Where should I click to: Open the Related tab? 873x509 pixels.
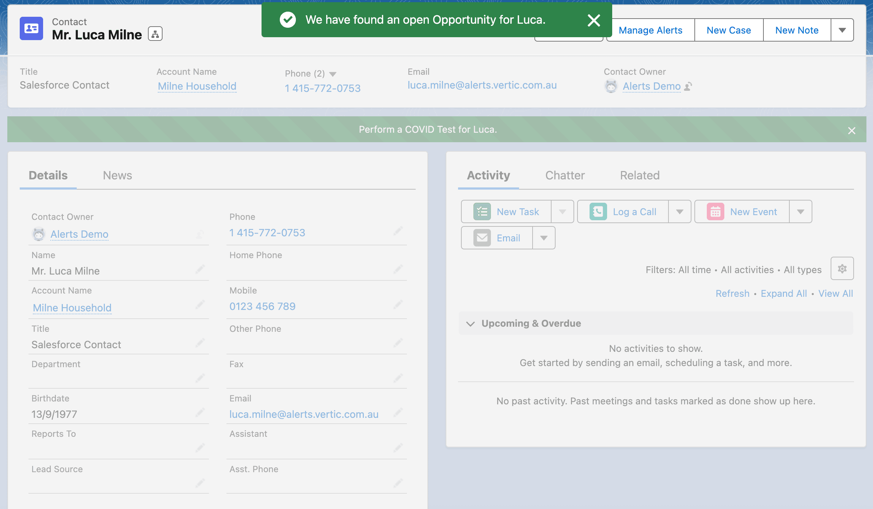640,175
